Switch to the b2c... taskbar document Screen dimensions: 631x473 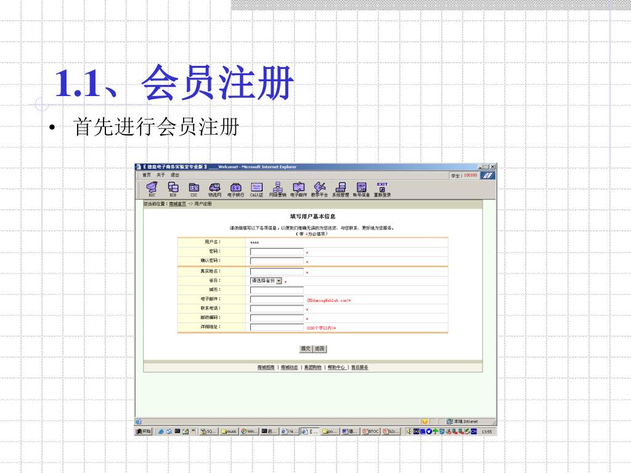point(391,432)
